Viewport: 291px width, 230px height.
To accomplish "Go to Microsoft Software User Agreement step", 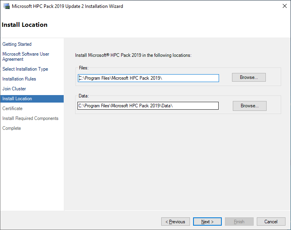I will [26, 56].
